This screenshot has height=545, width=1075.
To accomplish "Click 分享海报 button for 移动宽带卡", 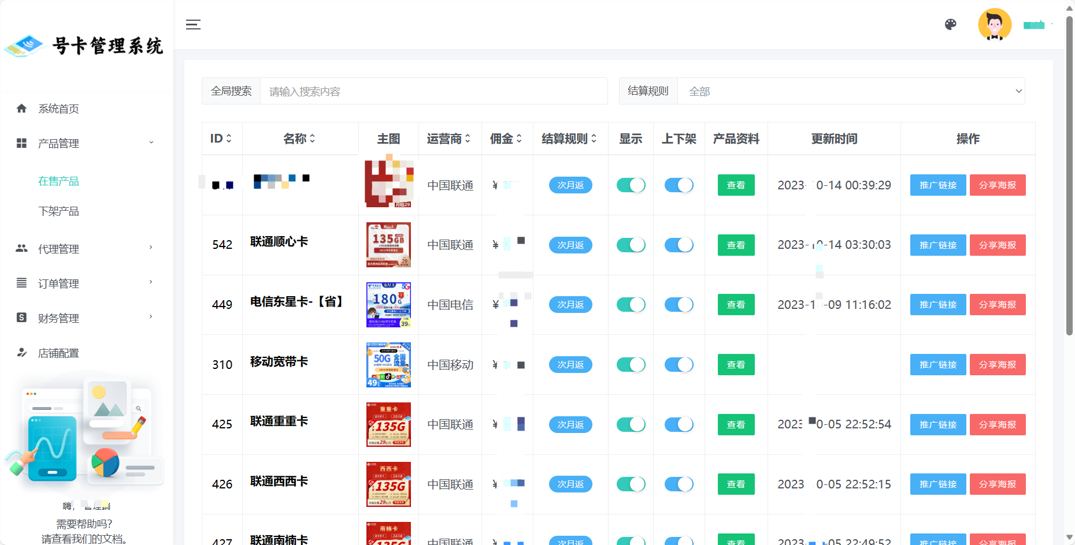I will pos(998,364).
